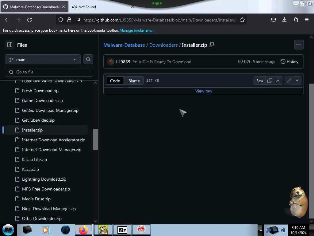The width and height of the screenshot is (314, 236).
Task: Copy raw file icon button
Action: tap(270, 81)
